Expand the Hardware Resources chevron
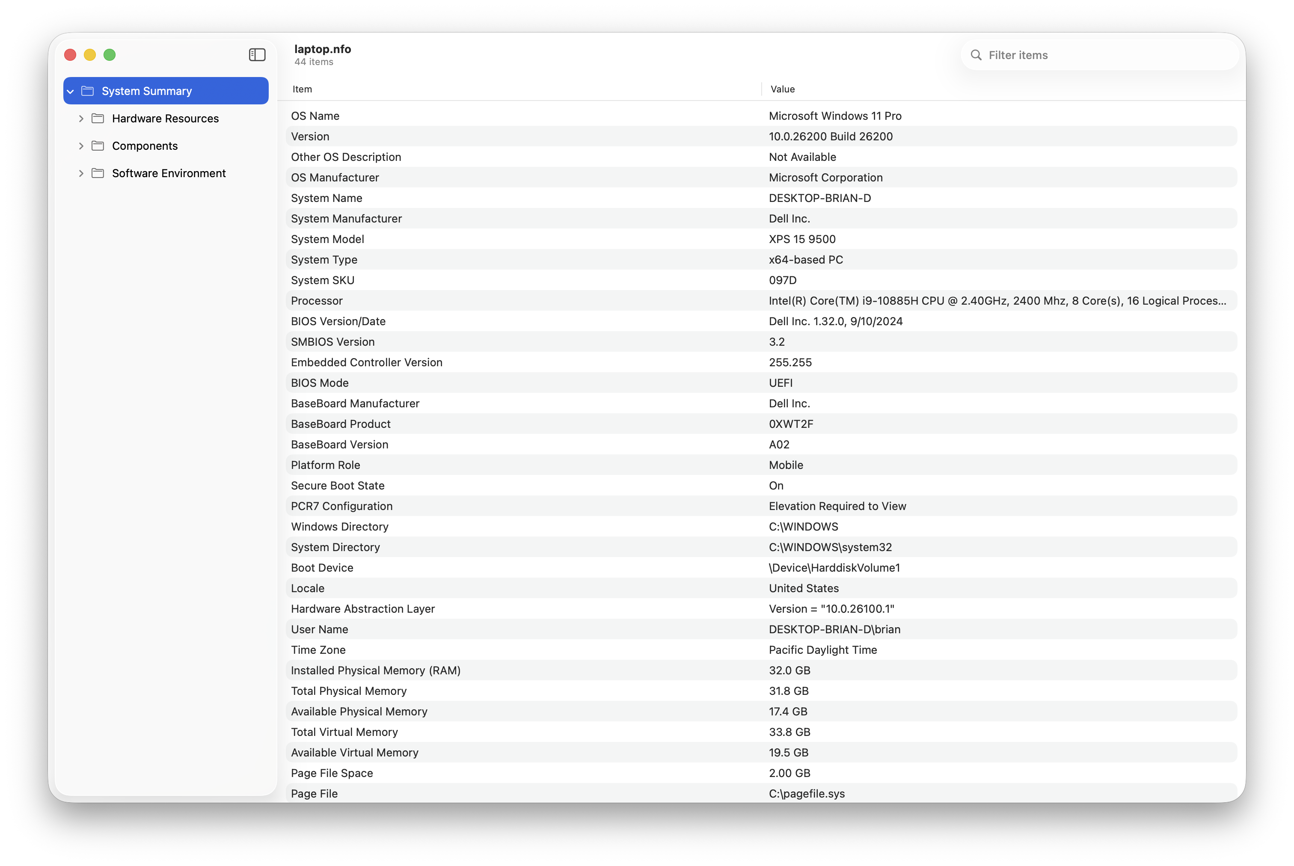Viewport: 1294px width, 866px height. (x=81, y=118)
